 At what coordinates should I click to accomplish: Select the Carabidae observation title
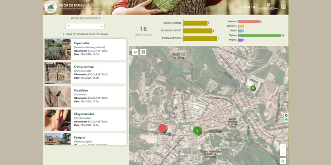(81, 90)
